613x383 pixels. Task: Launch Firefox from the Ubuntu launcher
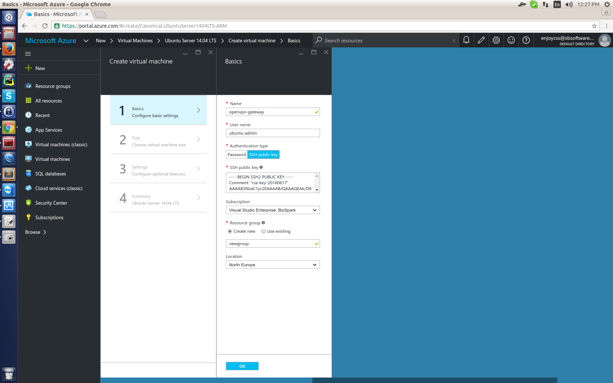8,49
